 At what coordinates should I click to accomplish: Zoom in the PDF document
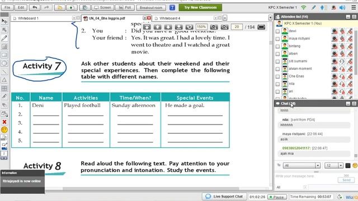[225, 27]
